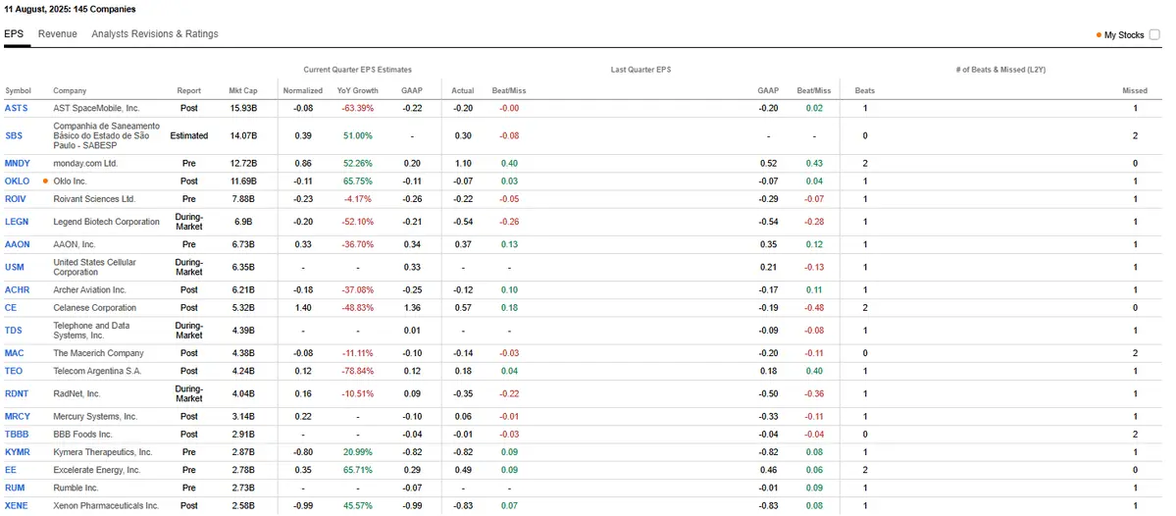Click company name Telecom Argentina S.A.
The image size is (1176, 516).
97,371
